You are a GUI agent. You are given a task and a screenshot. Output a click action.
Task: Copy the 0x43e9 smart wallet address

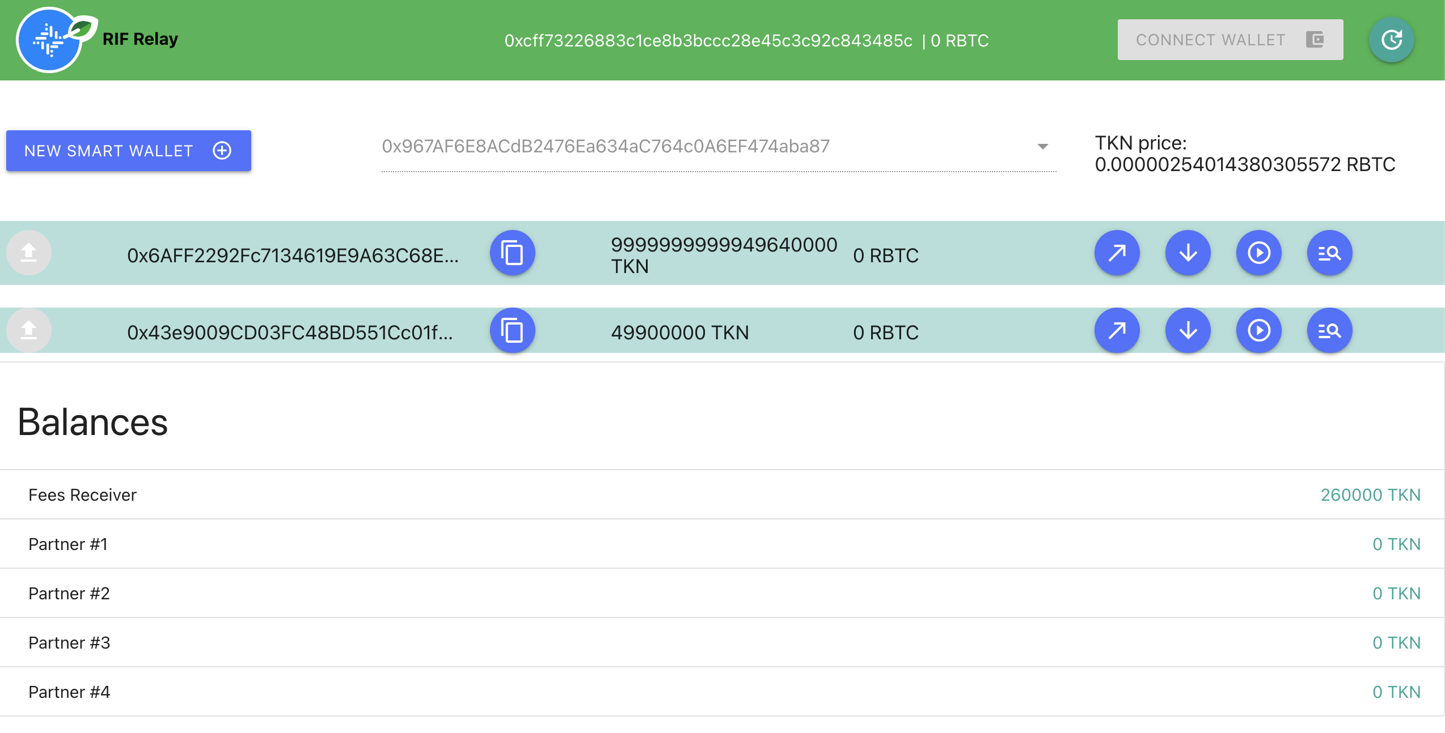point(512,330)
